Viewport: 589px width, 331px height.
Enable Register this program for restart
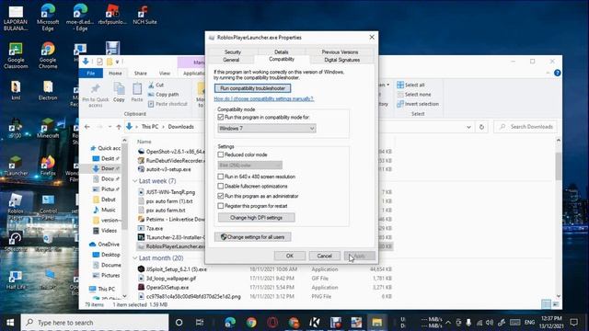[221, 206]
